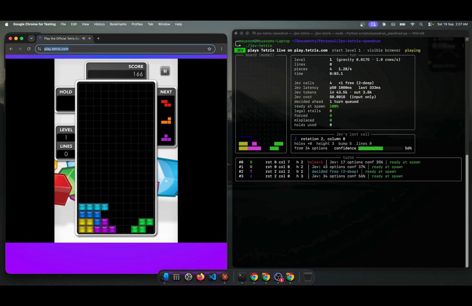Click the date and time display
The image size is (472, 306).
(x=452, y=24)
